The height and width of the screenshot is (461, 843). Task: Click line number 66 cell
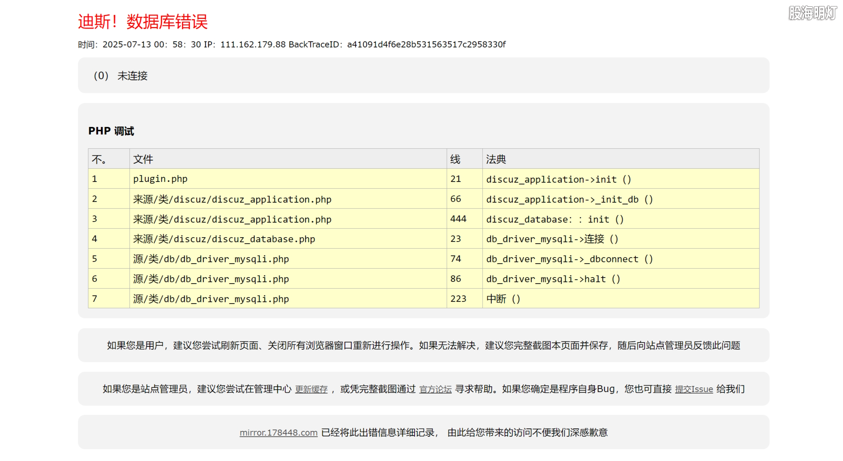click(464, 199)
